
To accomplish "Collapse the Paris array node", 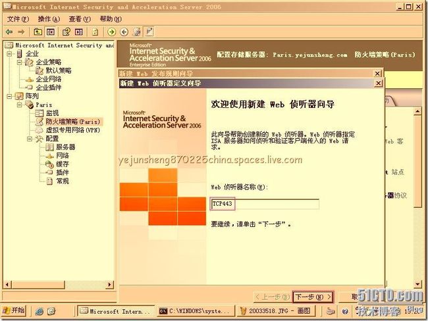I will [x=19, y=105].
